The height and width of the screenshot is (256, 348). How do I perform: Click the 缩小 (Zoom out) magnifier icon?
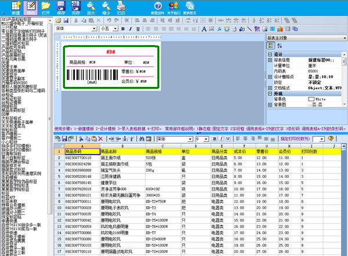coord(106,7)
